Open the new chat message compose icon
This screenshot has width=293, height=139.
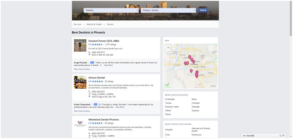pos(280,136)
